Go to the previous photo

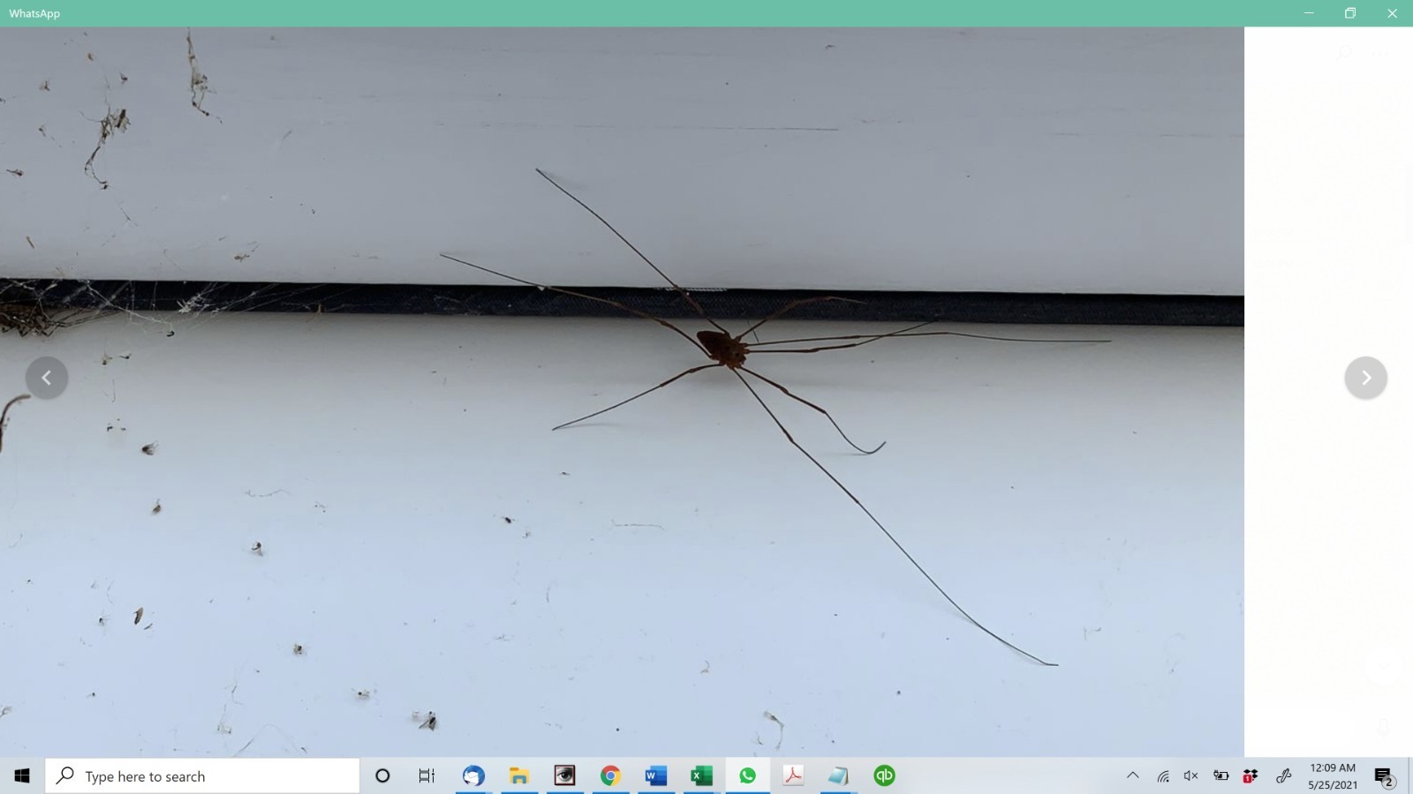47,378
